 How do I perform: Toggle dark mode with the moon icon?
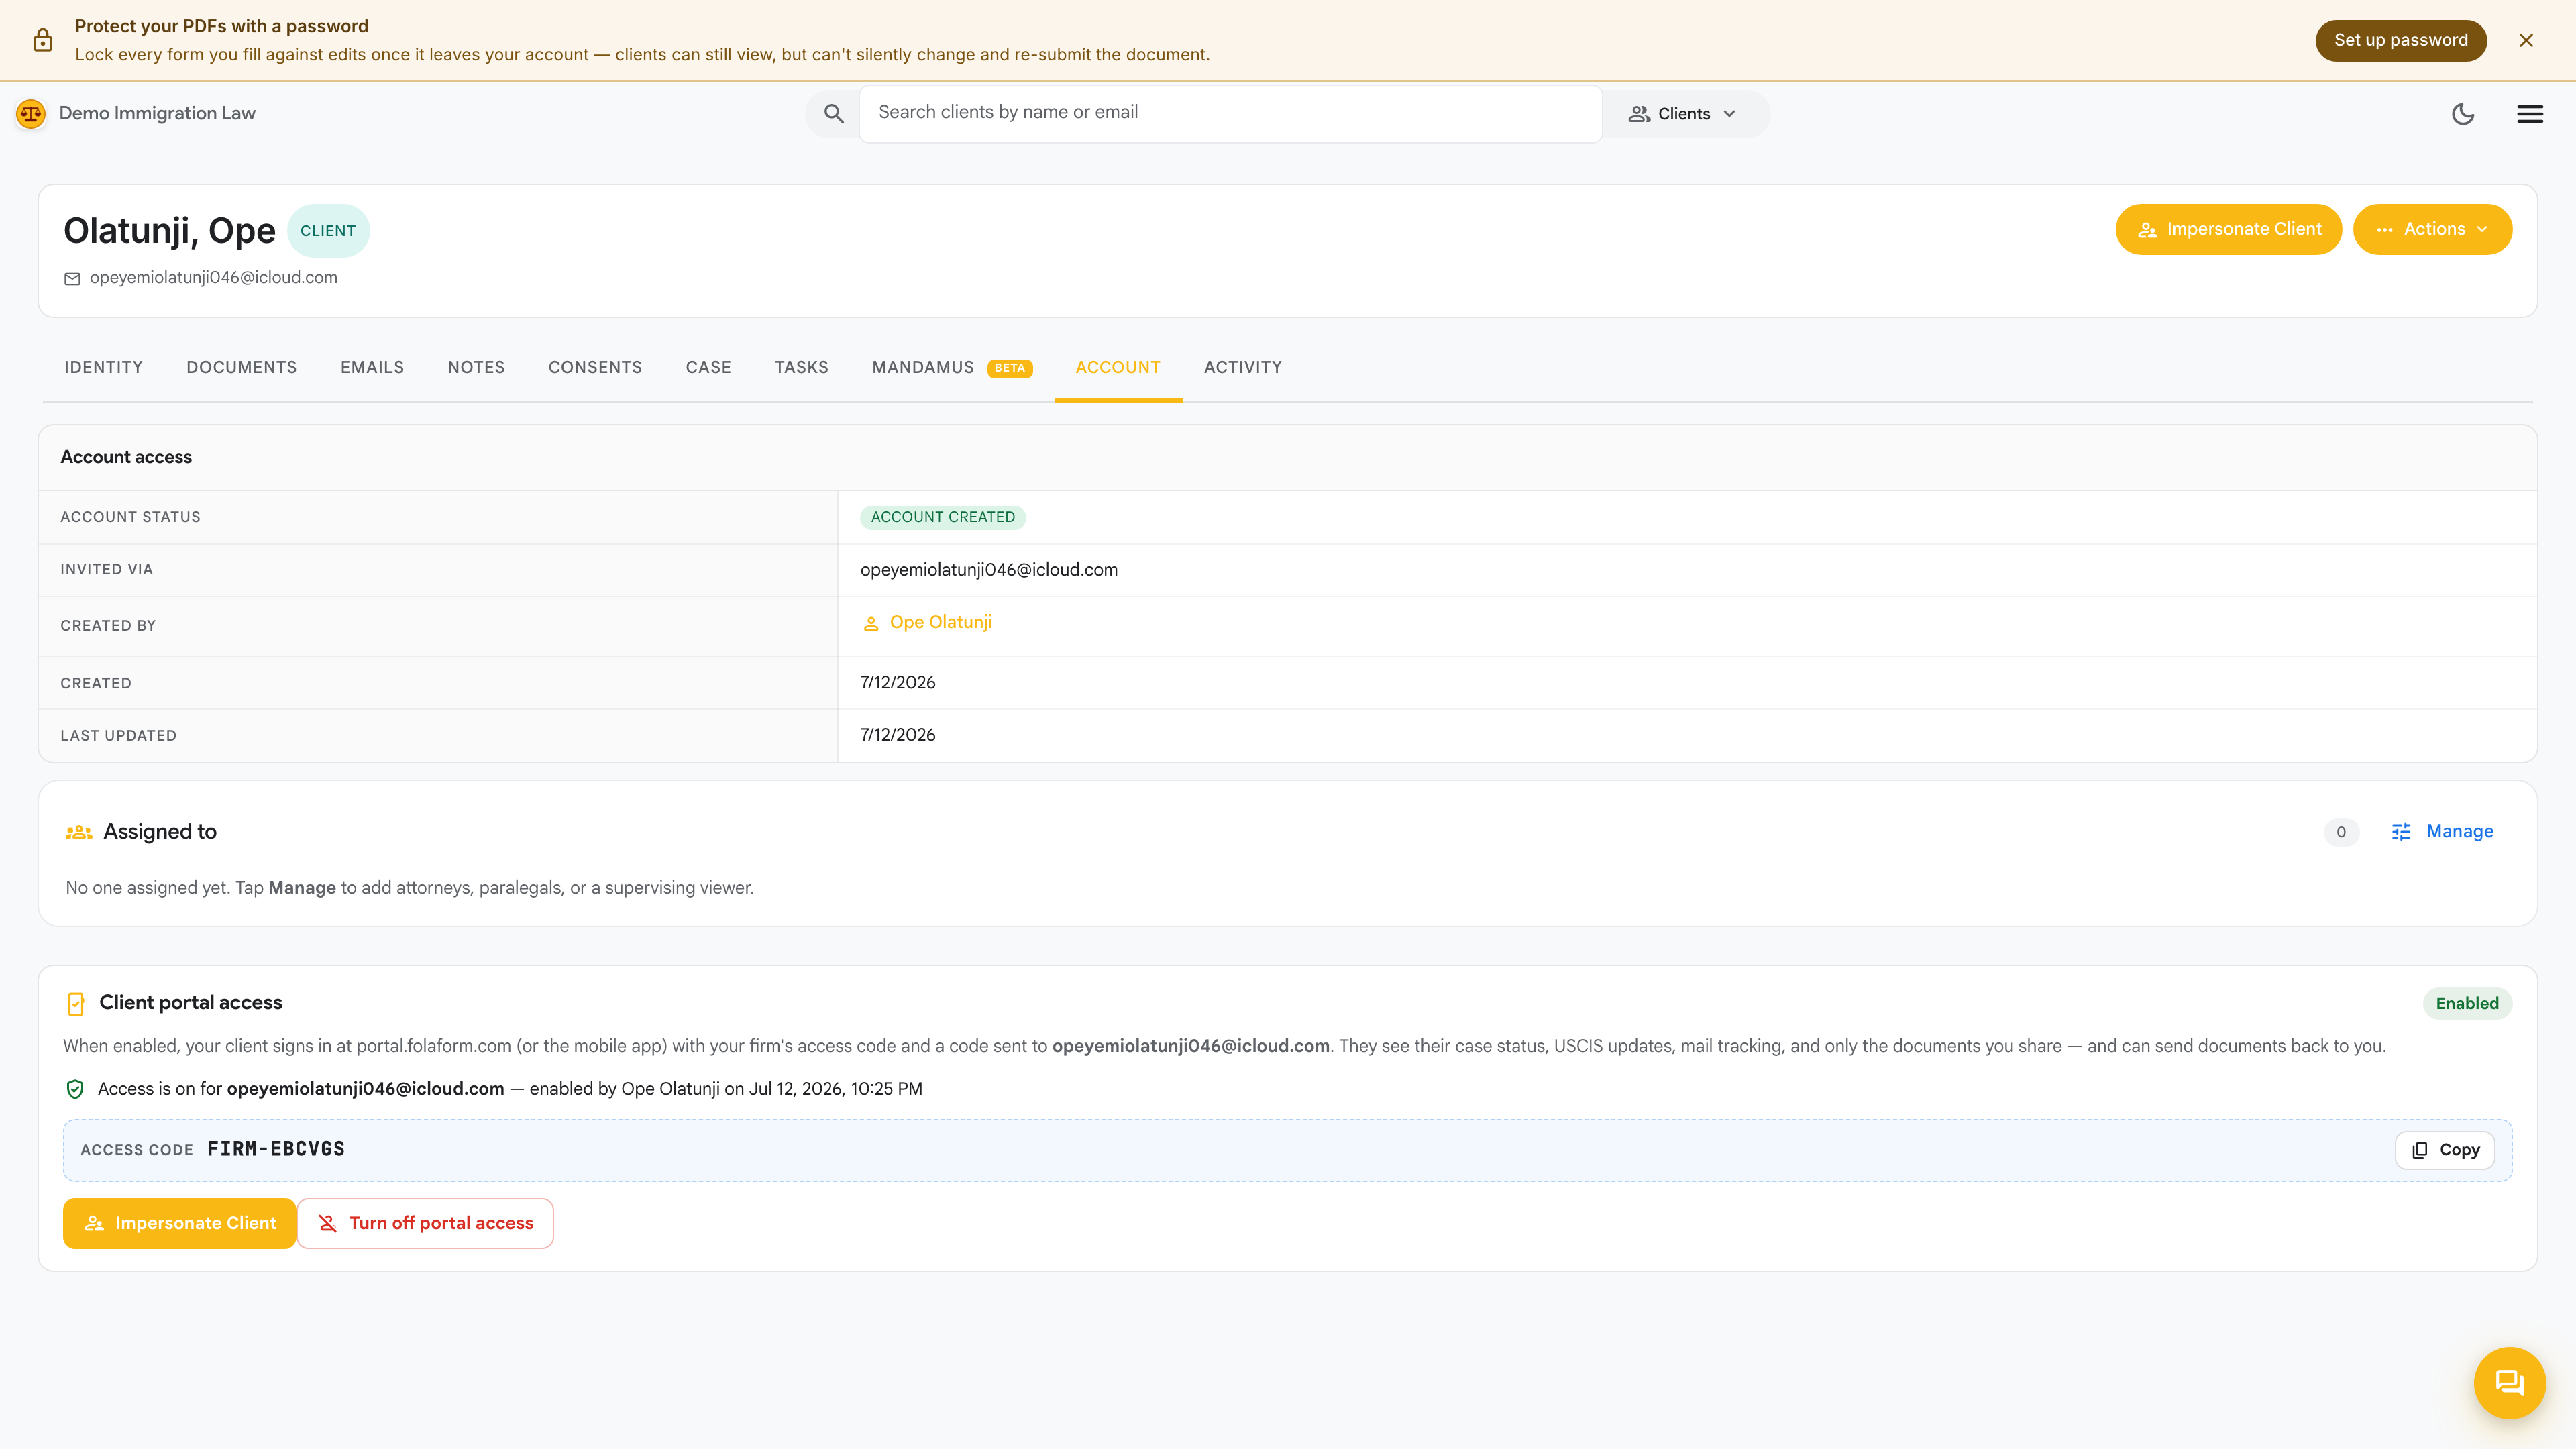(x=2463, y=114)
